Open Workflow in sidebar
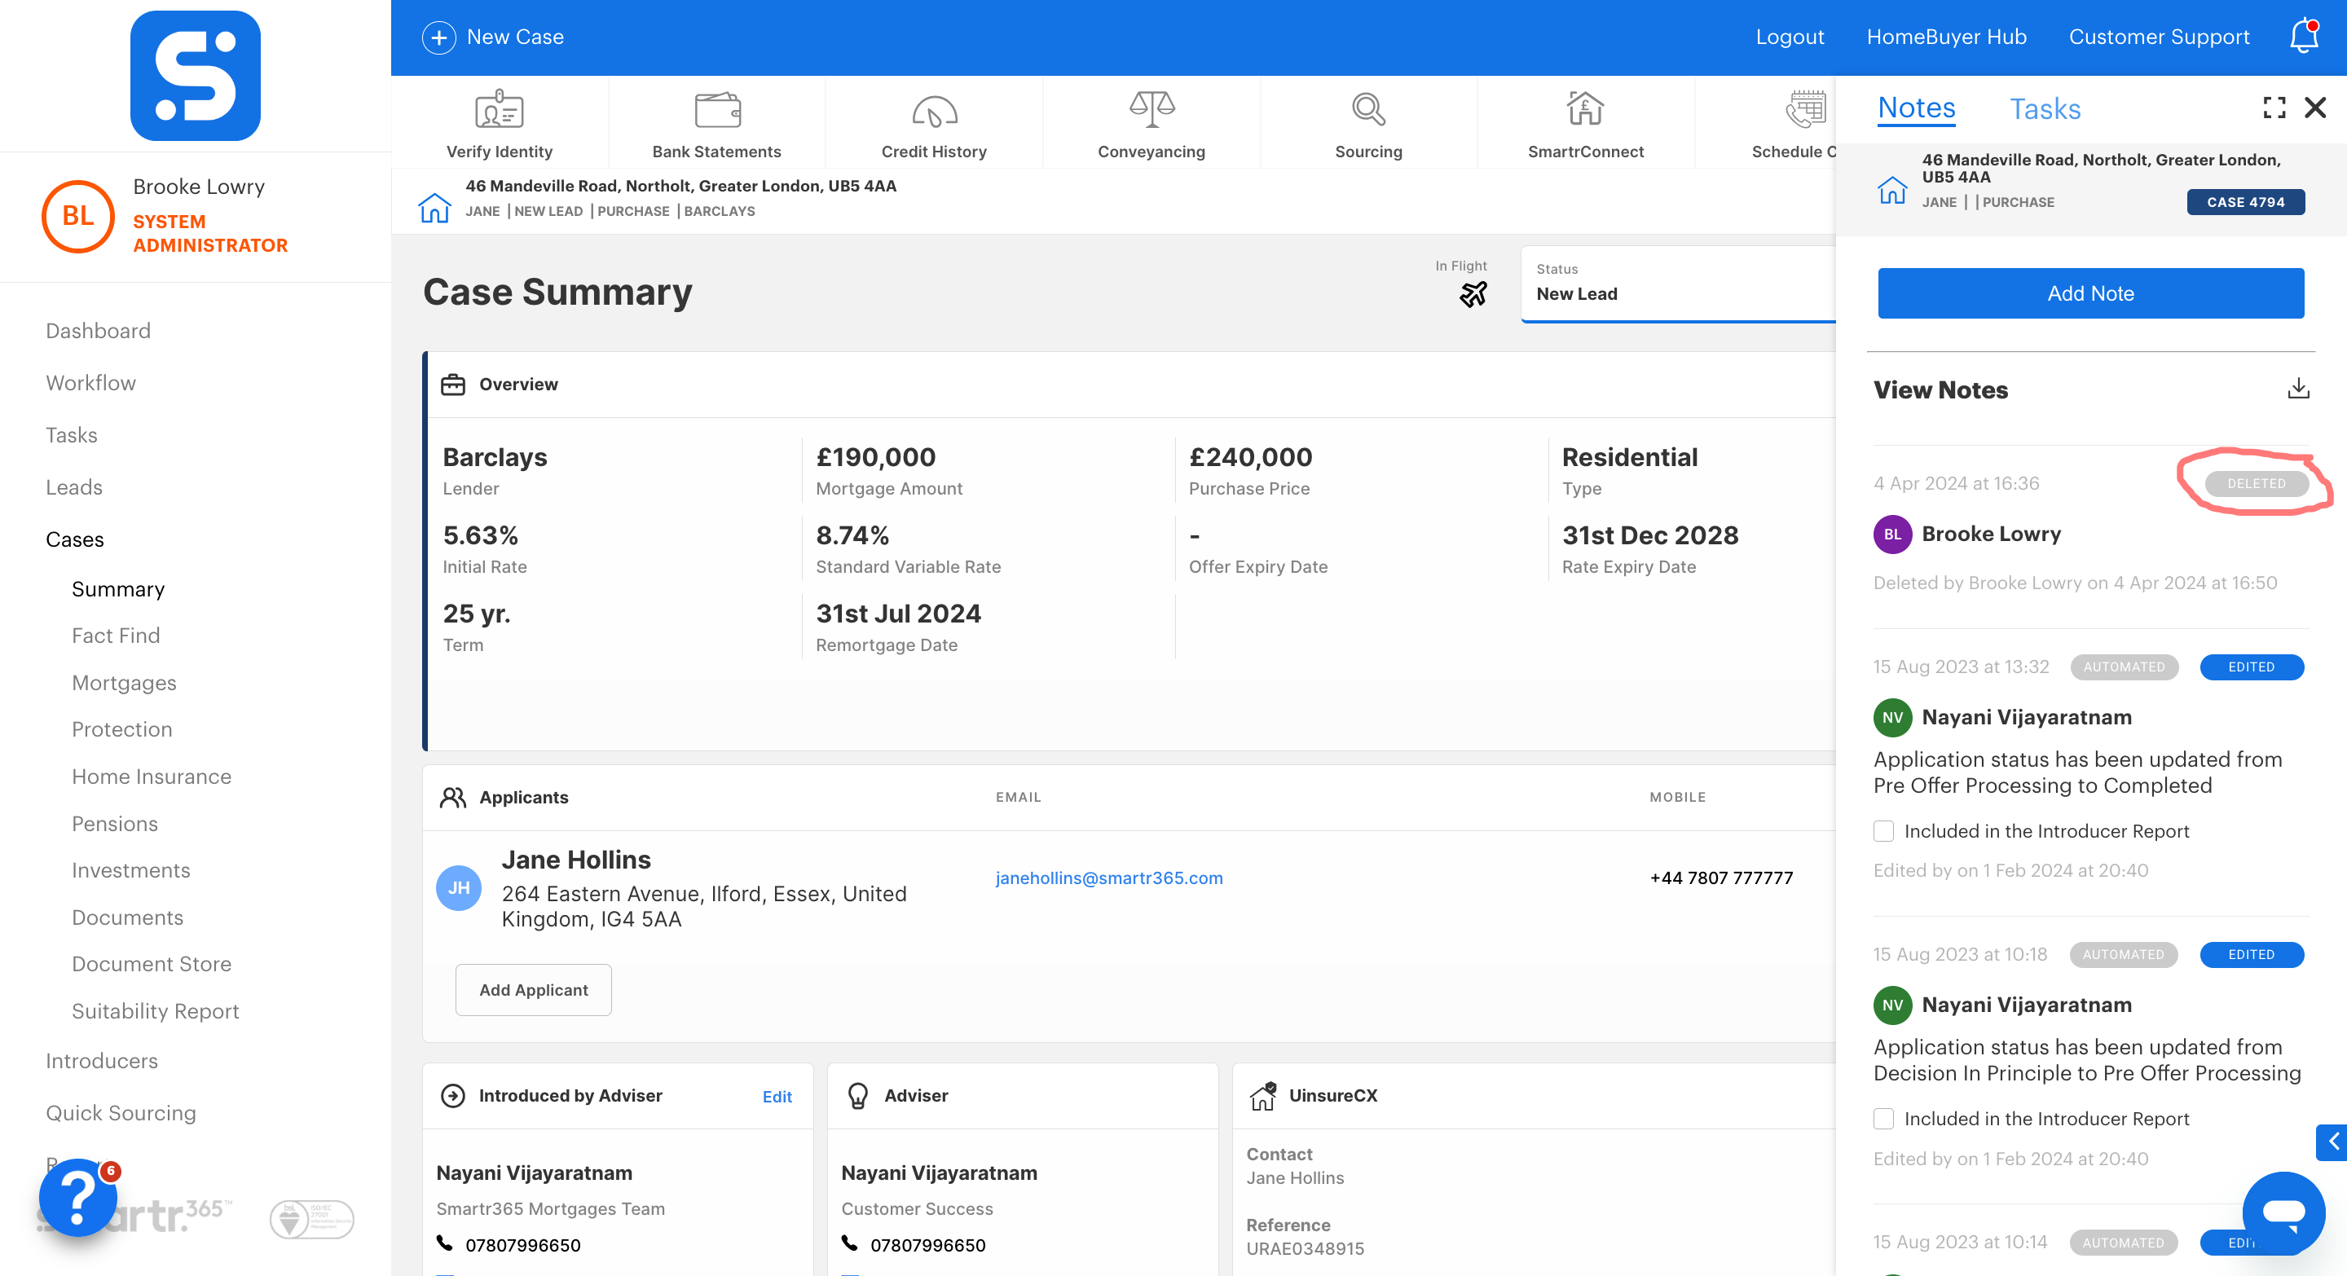Image resolution: width=2347 pixels, height=1276 pixels. click(x=91, y=382)
